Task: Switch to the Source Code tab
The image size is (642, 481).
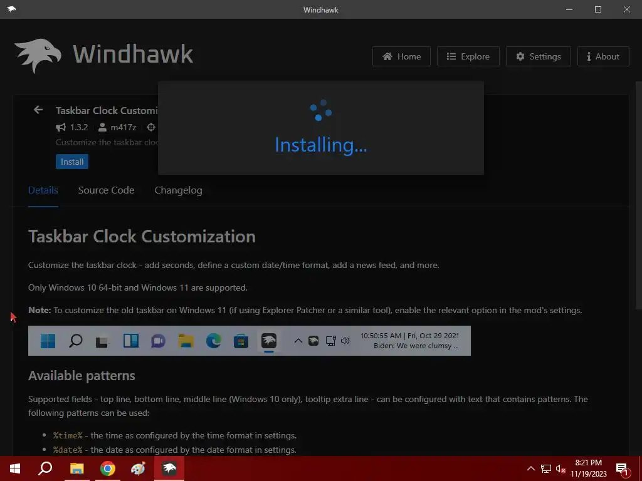Action: point(106,190)
